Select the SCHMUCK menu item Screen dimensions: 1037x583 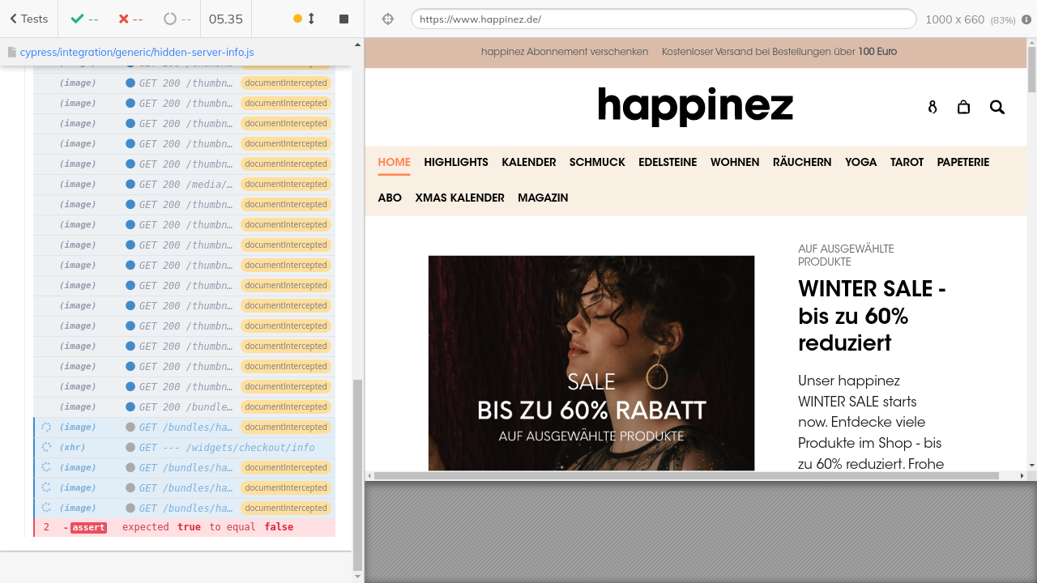click(597, 162)
